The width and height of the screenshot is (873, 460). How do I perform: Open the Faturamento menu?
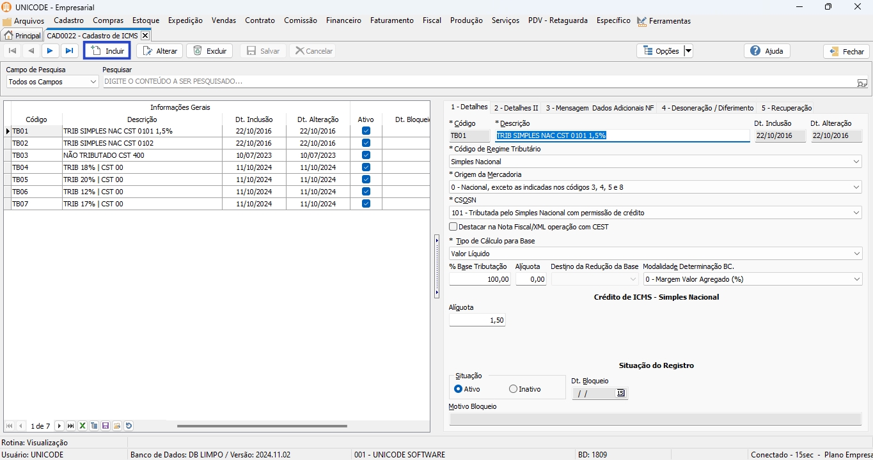coord(391,20)
